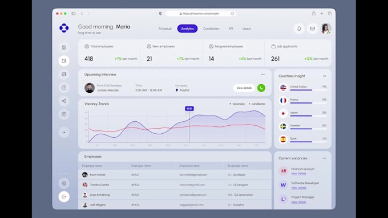Click the Sweden flag icon
The image size is (388, 218).
pyautogui.click(x=283, y=126)
